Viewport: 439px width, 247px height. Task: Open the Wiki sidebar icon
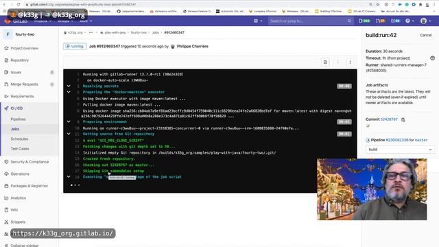coord(6,210)
